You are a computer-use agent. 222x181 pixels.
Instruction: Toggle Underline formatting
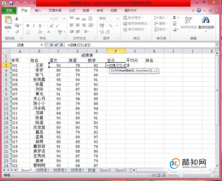pyautogui.click(x=40, y=26)
